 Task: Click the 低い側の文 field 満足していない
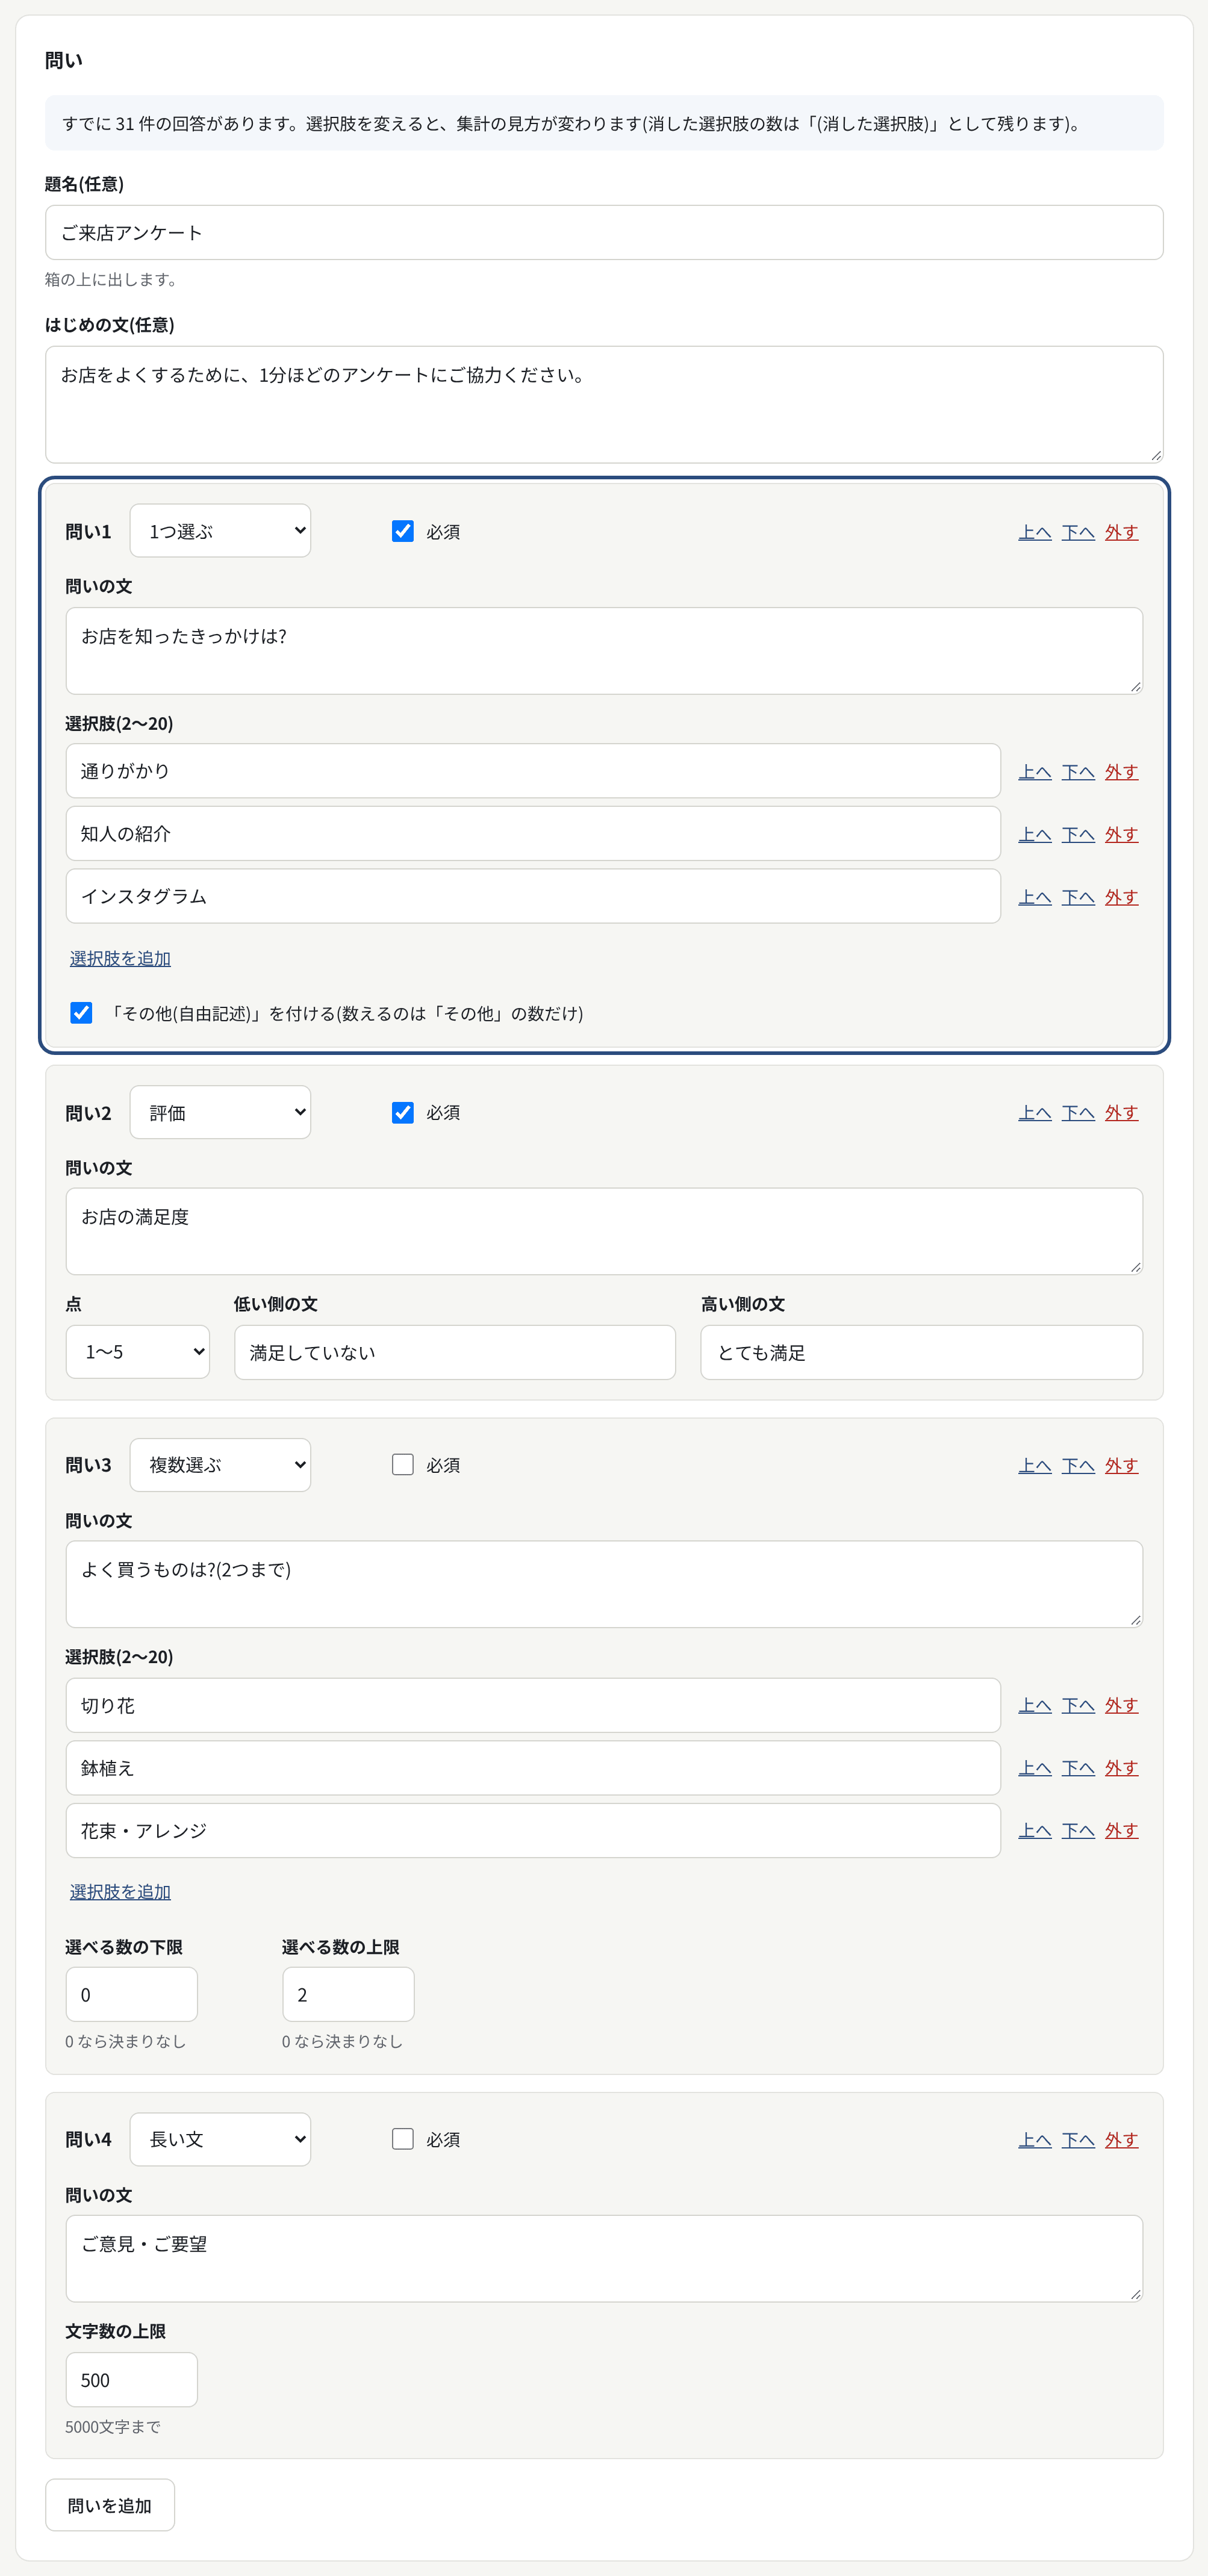pyautogui.click(x=455, y=1352)
